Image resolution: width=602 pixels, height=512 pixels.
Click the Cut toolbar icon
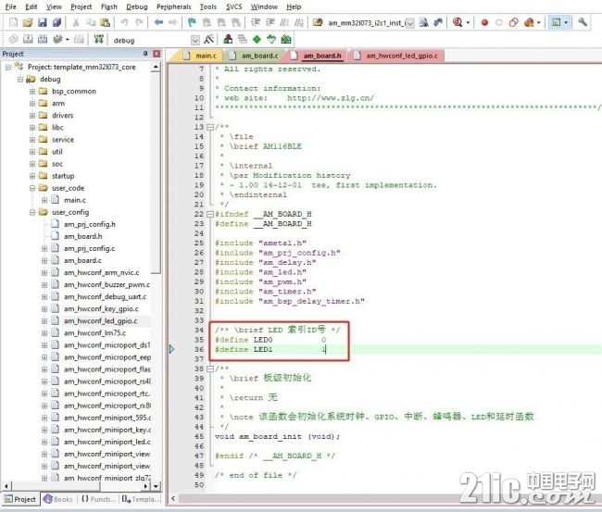tap(76, 22)
